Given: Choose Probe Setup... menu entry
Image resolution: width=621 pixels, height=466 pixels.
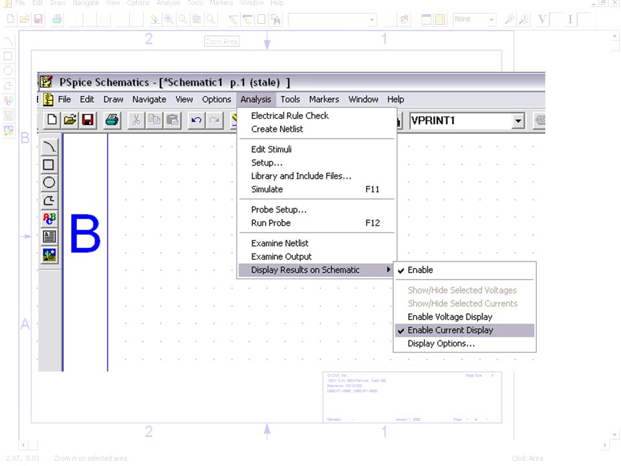Looking at the screenshot, I should [316, 210].
